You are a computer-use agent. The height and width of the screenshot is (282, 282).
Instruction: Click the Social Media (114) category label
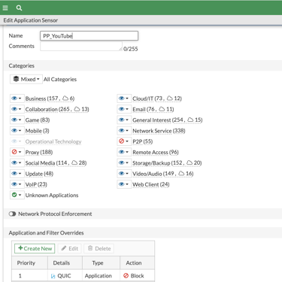pyautogui.click(x=56, y=163)
